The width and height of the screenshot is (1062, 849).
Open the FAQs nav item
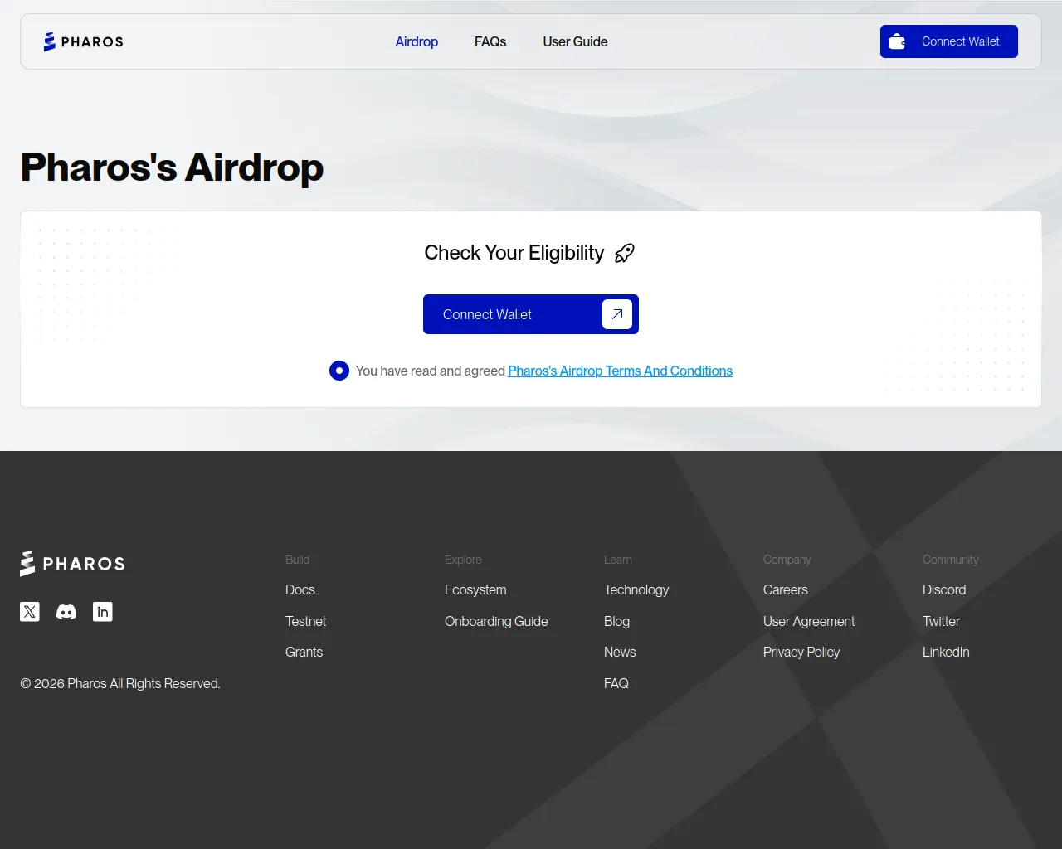coord(490,41)
